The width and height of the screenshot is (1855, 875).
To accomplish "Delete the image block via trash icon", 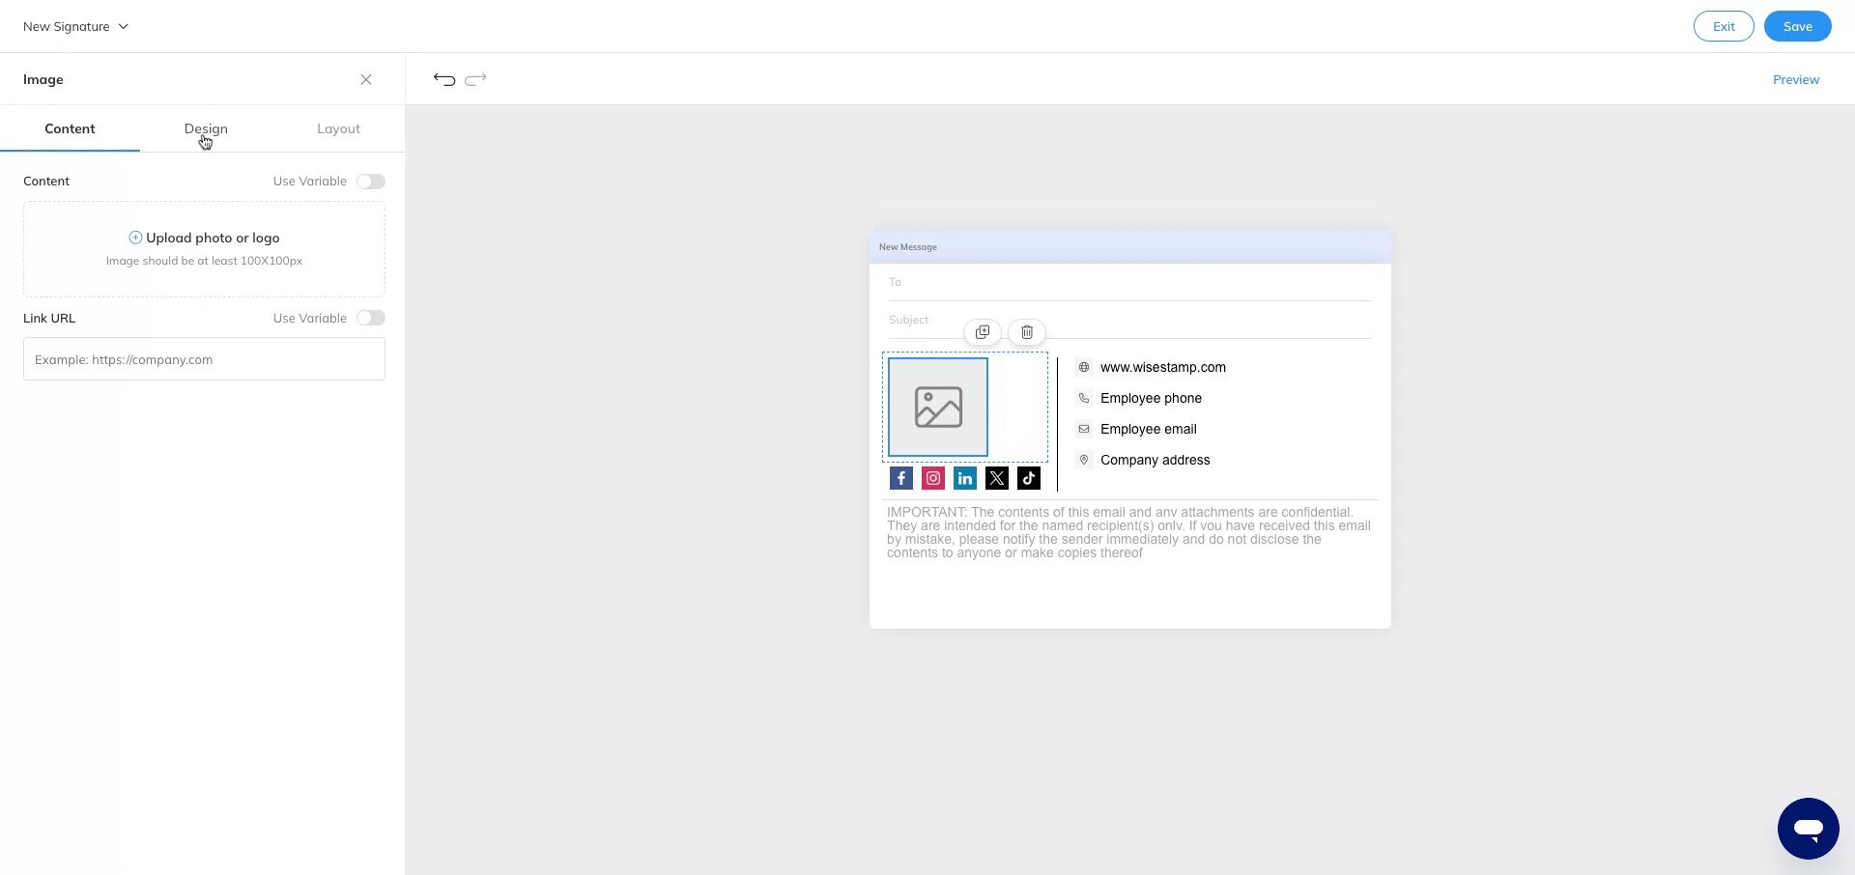I will coord(1027,331).
